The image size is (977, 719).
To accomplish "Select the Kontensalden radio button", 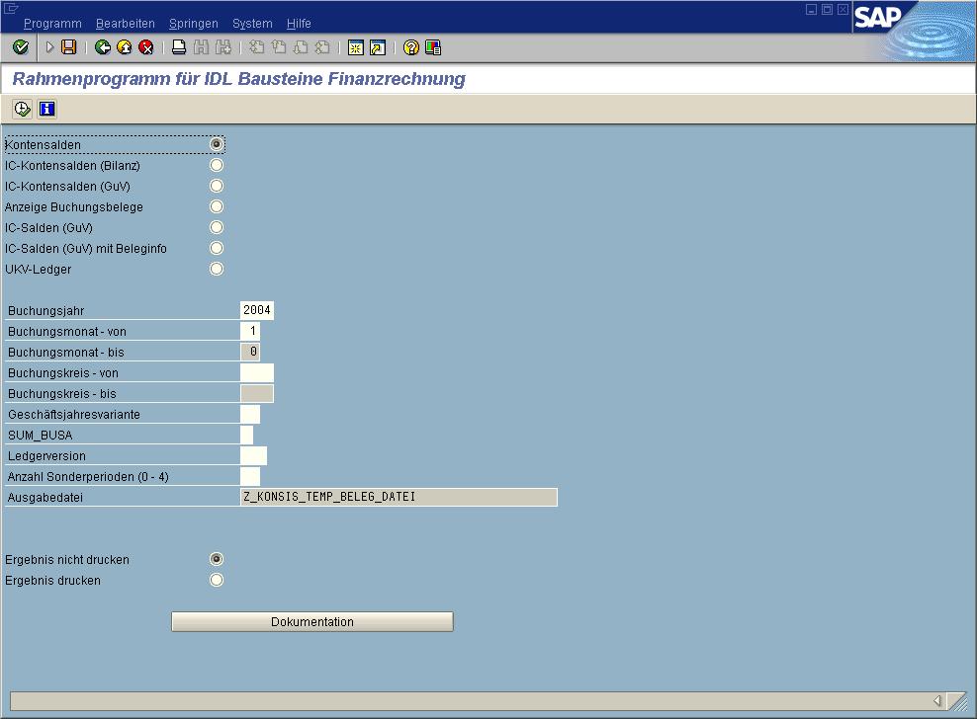I will coord(217,144).
